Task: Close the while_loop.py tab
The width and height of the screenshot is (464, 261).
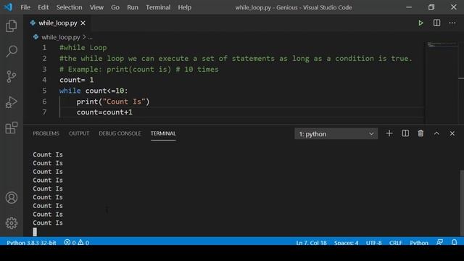Action: [83, 23]
